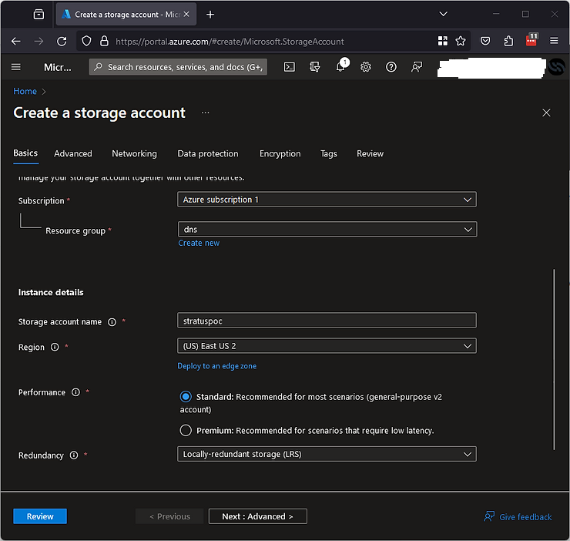Open the Directories and subscriptions filter icon
This screenshot has width=570, height=541.
point(315,67)
